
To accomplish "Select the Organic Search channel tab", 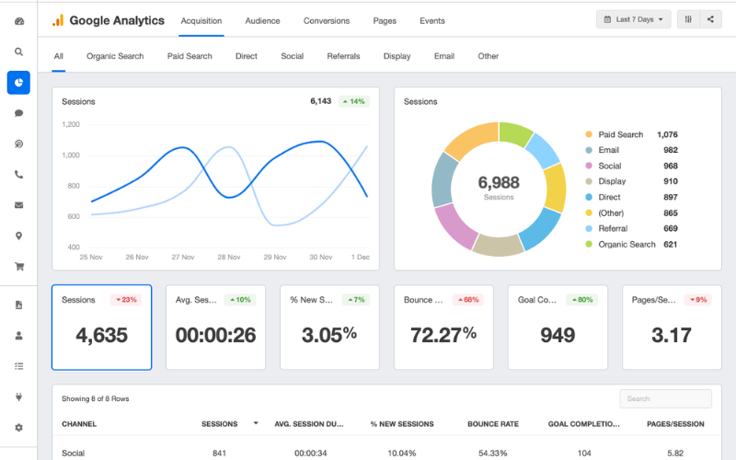I will point(115,56).
